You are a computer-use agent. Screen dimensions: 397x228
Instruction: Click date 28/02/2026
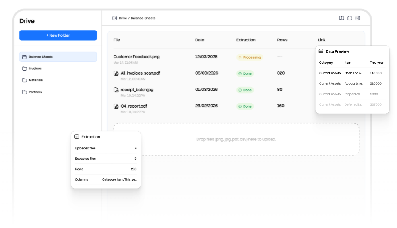(206, 106)
